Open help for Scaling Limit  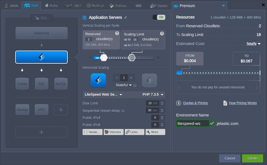162,34
